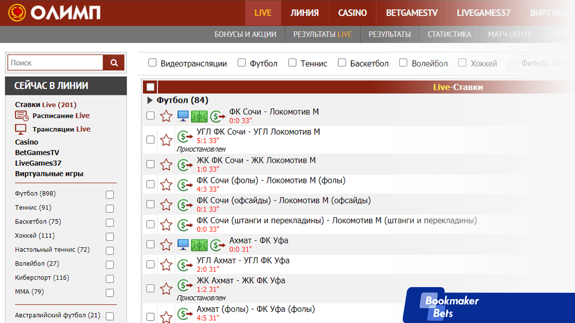Click cashout icon for ФК Сочи (офсайды) row

185,205
